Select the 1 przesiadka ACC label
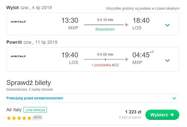Screen dimensions: 187x127 105,65
